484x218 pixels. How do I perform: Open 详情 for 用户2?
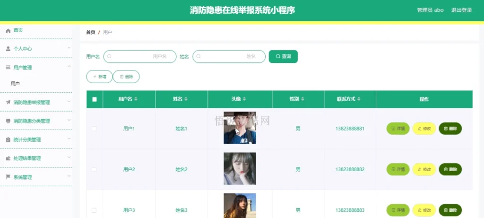[398, 169]
